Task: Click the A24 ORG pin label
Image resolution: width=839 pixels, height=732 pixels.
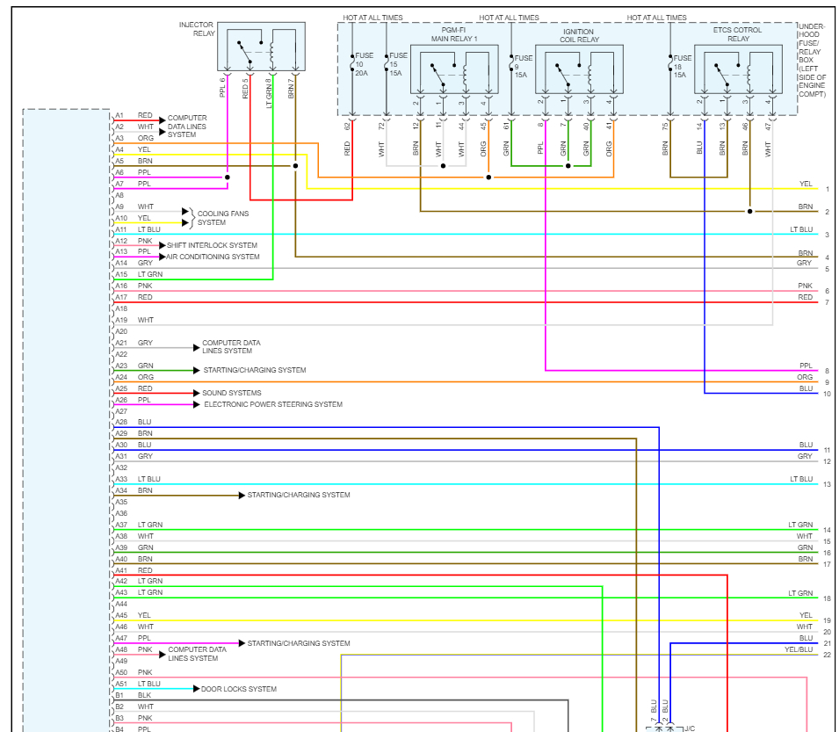Action: pos(134,377)
